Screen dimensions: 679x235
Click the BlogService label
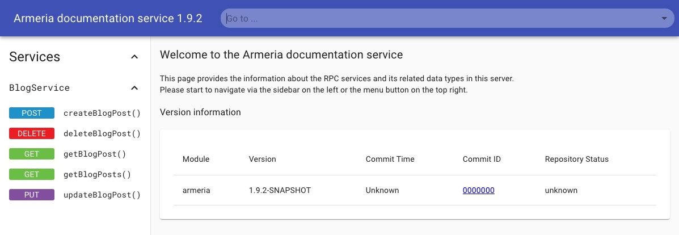pyautogui.click(x=40, y=88)
